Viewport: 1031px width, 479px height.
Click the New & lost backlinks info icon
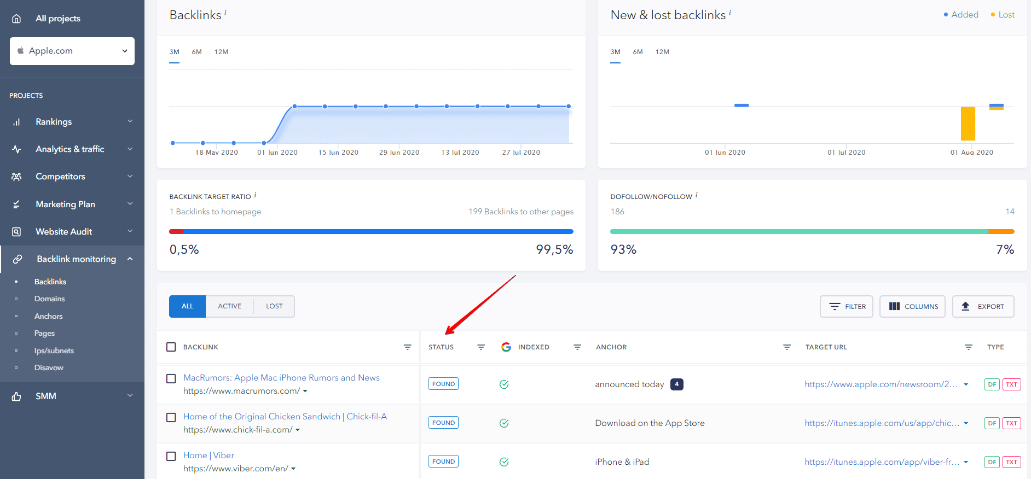(x=729, y=13)
